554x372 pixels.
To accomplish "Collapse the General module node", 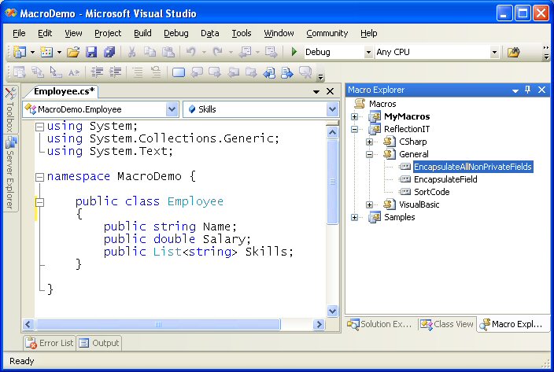I will [369, 154].
